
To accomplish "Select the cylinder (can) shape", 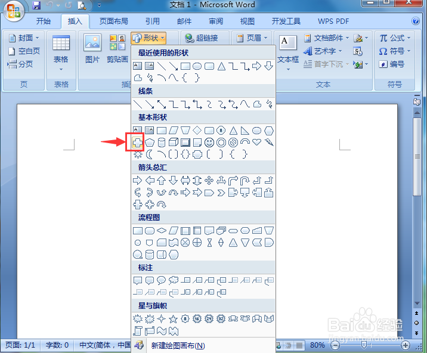I will coord(162,143).
